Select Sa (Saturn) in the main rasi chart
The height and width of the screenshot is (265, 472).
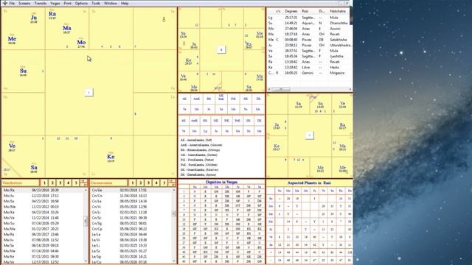click(x=34, y=168)
